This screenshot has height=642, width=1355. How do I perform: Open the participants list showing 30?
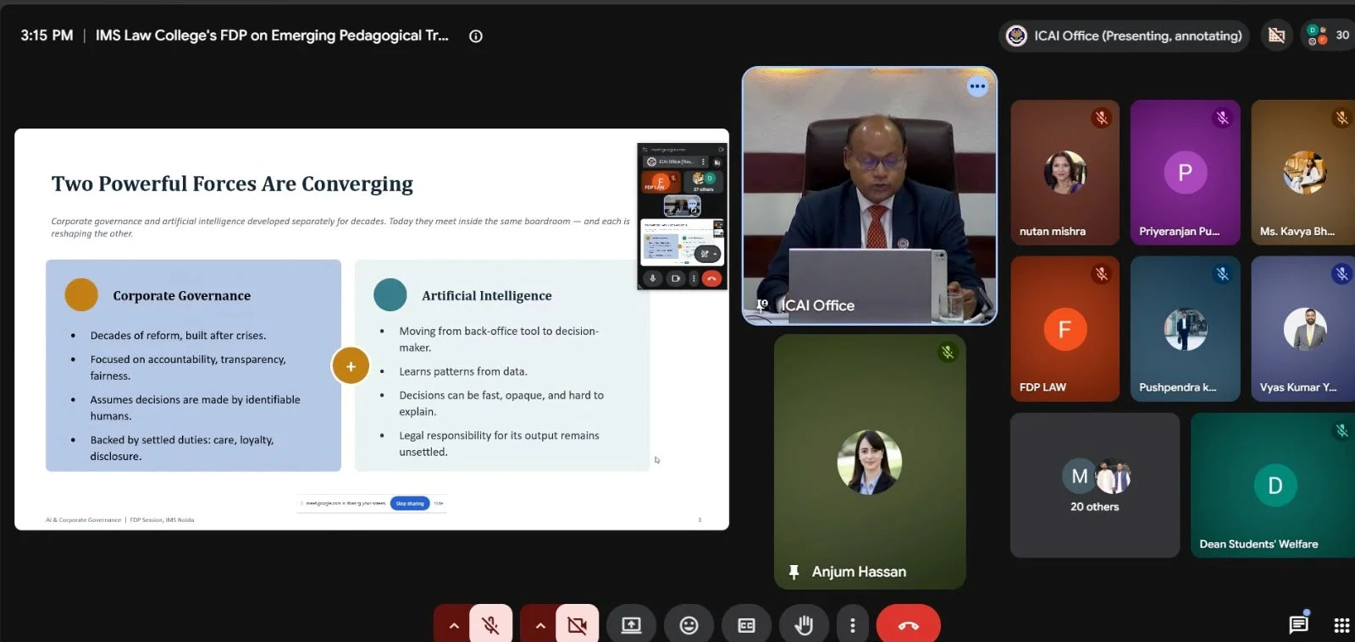[1327, 36]
